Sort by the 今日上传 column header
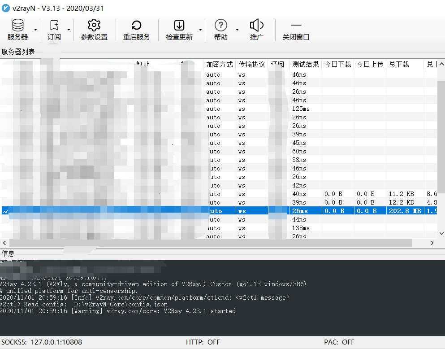This screenshot has width=445, height=349. point(370,65)
